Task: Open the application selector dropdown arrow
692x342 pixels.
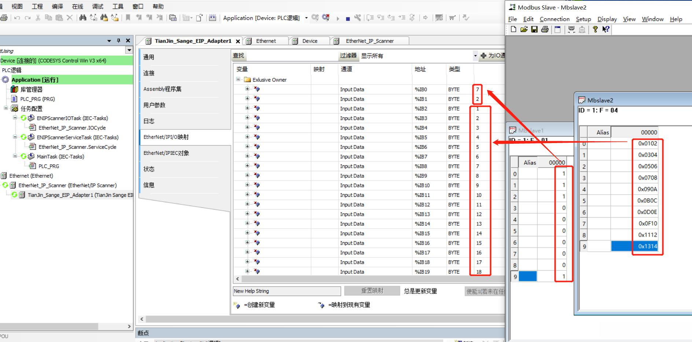Action: pyautogui.click(x=306, y=18)
